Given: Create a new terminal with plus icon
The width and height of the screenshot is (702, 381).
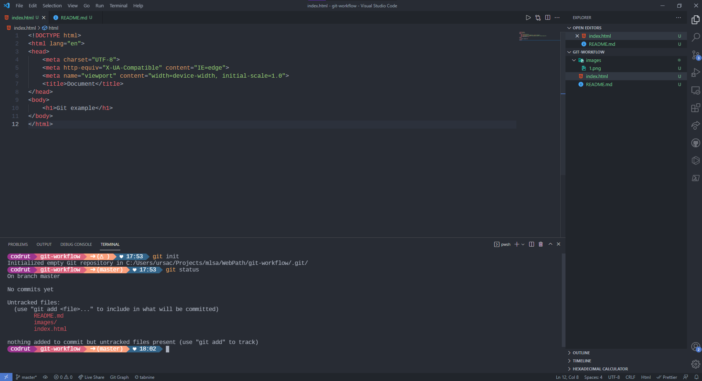Looking at the screenshot, I should point(517,244).
